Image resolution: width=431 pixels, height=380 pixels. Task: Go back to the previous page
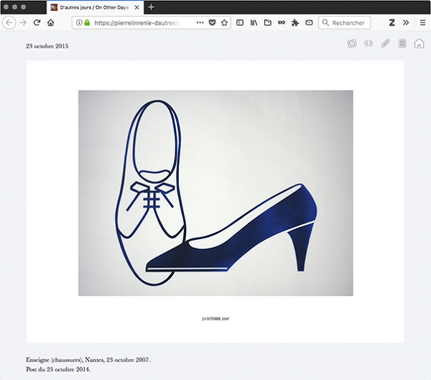tap(9, 22)
